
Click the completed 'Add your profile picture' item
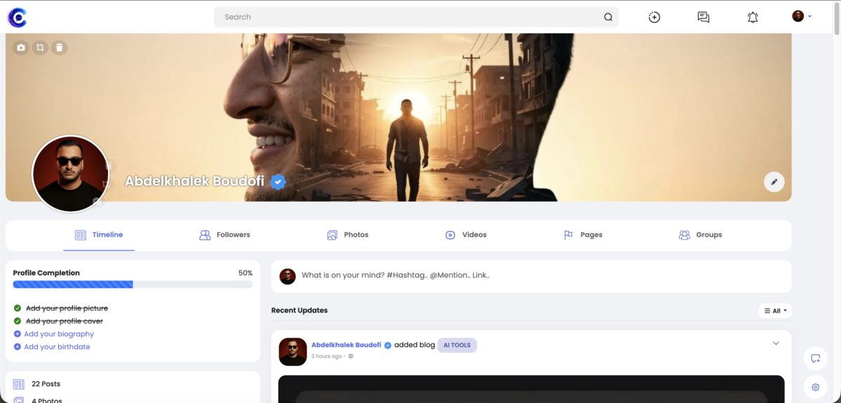coord(67,308)
